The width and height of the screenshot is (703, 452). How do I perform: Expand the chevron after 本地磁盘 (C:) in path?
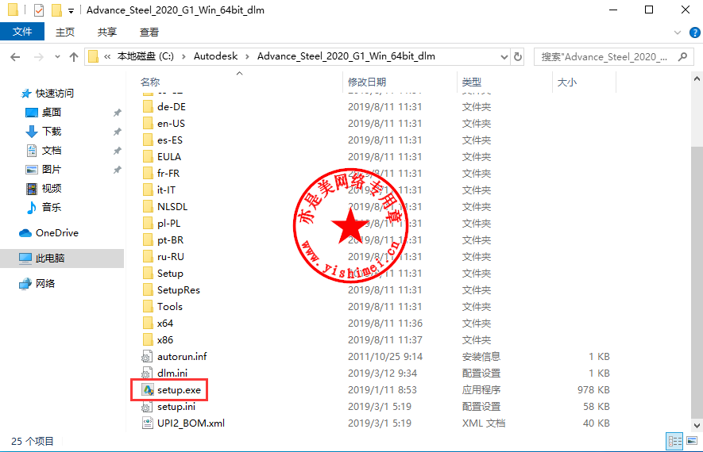coord(183,57)
